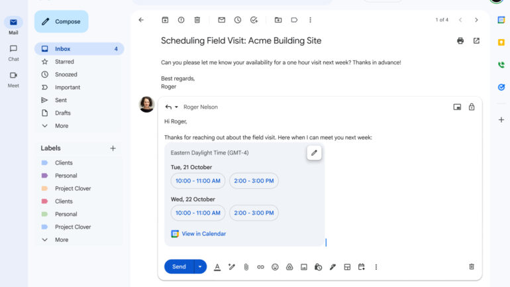Toggle formatting options in the reply toolbar

coord(217,267)
